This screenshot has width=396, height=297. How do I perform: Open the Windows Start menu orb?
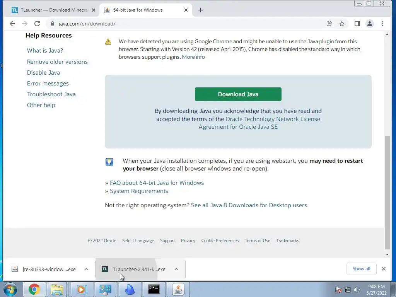(10, 289)
